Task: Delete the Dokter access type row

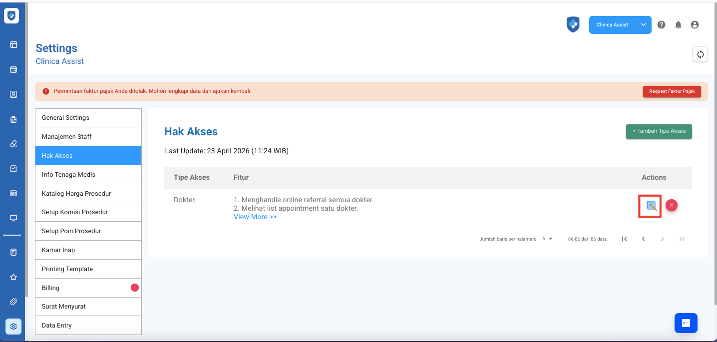Action: [672, 205]
